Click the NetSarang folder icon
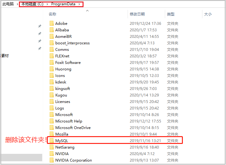The height and width of the screenshot is (165, 226). click(x=52, y=147)
